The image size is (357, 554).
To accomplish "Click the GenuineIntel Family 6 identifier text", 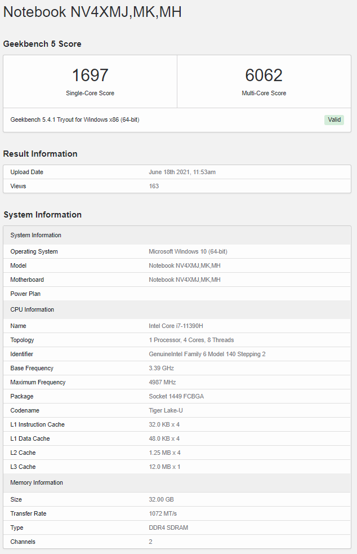I will click(x=207, y=354).
